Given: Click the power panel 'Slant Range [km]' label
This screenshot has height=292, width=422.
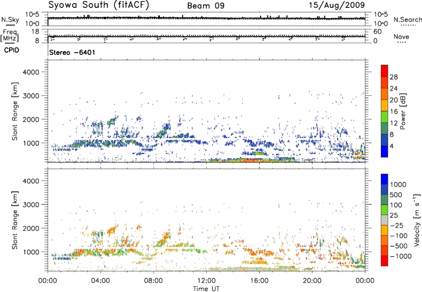Looking at the screenshot, I should tap(15, 111).
